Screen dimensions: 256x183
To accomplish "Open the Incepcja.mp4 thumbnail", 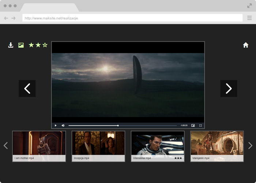I will coord(98,146).
